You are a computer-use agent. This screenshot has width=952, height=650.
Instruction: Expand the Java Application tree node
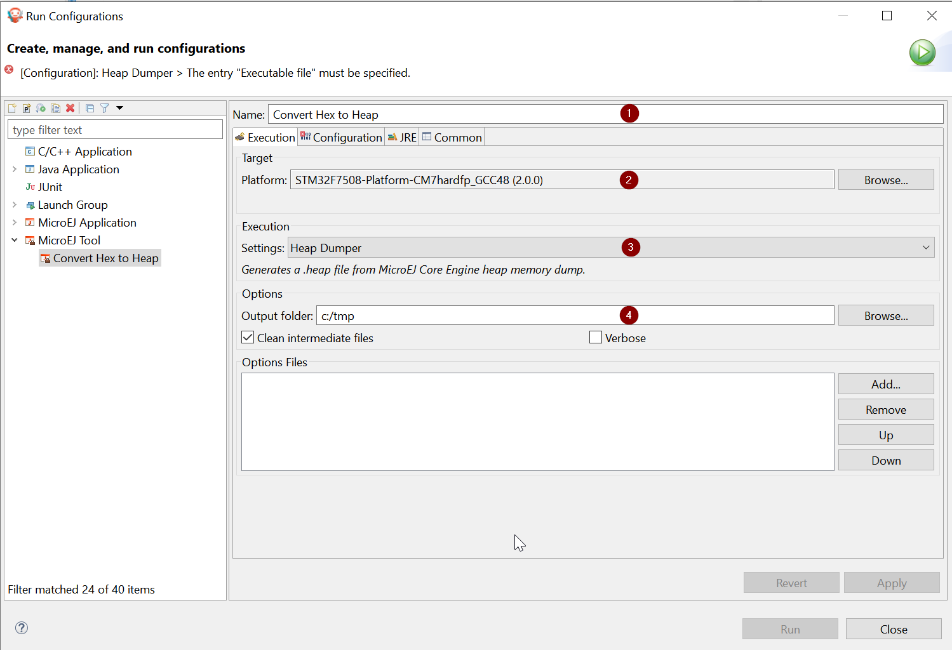pyautogui.click(x=15, y=169)
